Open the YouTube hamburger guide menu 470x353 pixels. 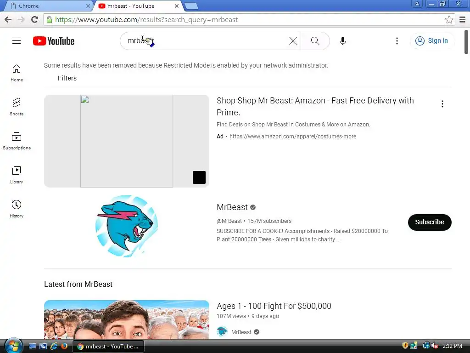[x=17, y=41]
